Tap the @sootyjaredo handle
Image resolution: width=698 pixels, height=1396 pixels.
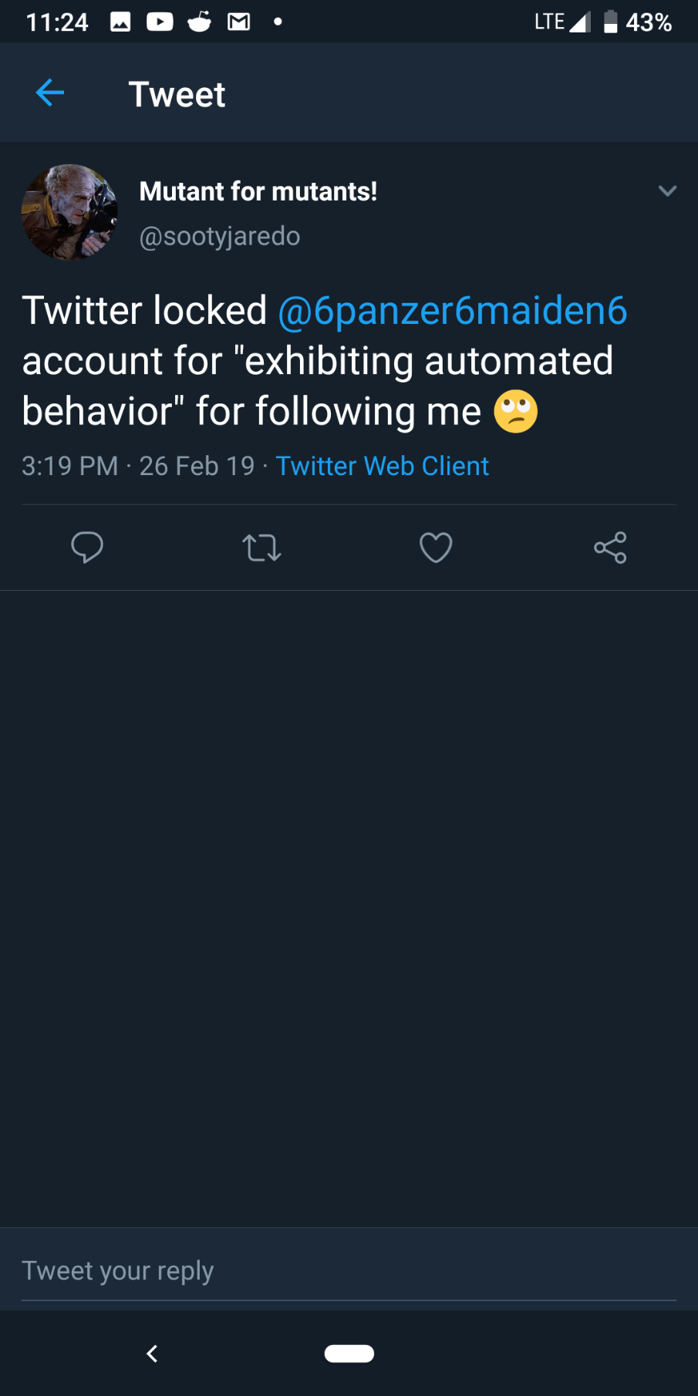220,236
